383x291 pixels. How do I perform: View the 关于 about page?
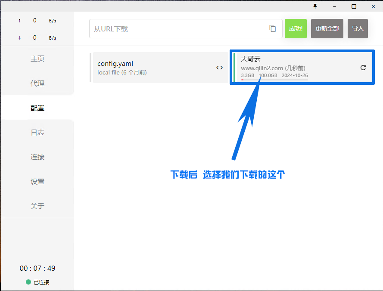tap(37, 206)
